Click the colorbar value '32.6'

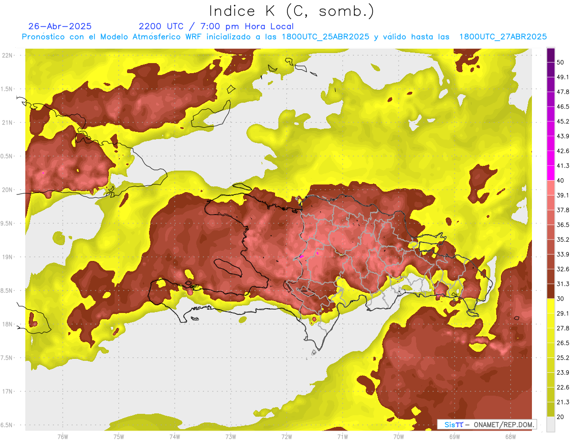[x=563, y=270]
